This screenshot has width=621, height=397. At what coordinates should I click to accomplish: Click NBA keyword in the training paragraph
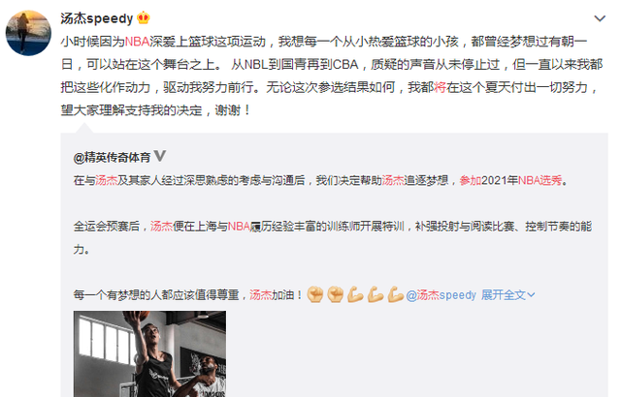239,227
